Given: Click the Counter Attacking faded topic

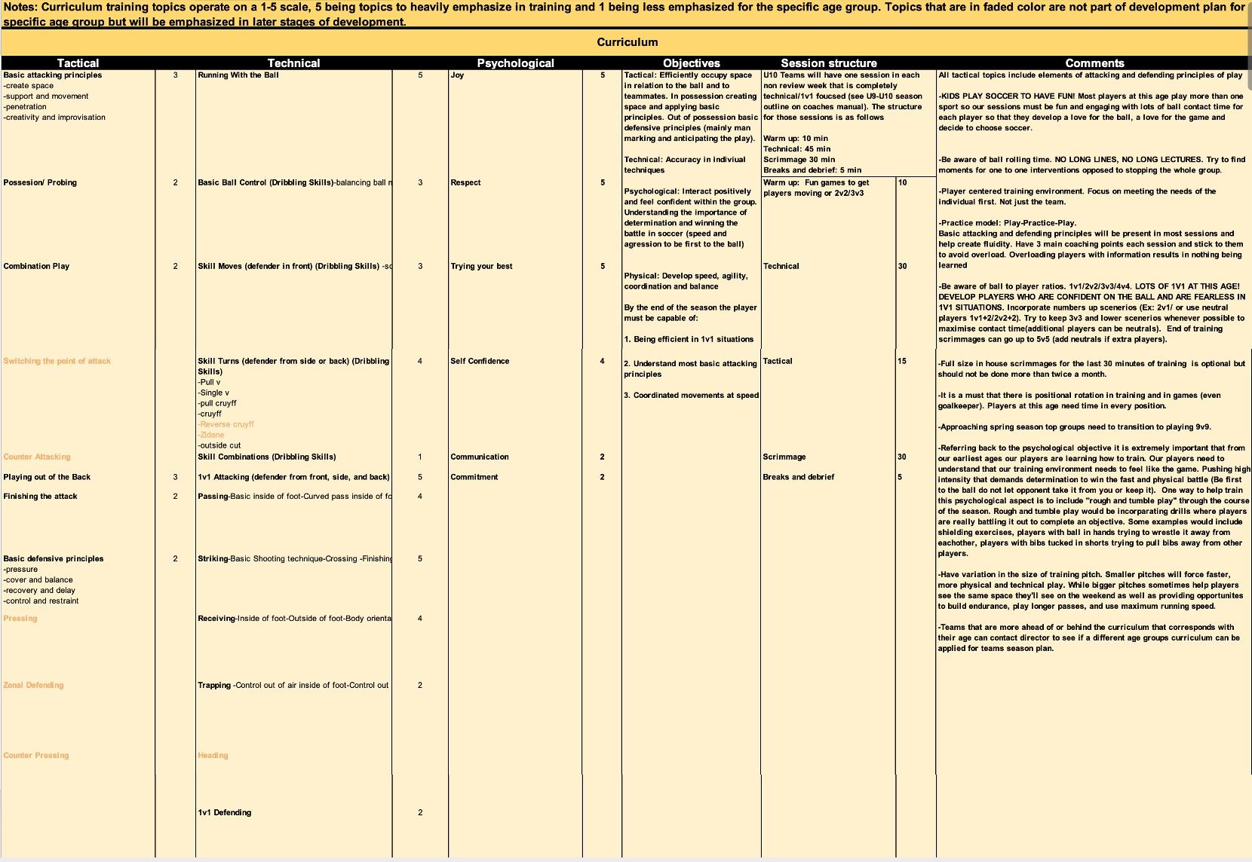Looking at the screenshot, I should [36, 457].
